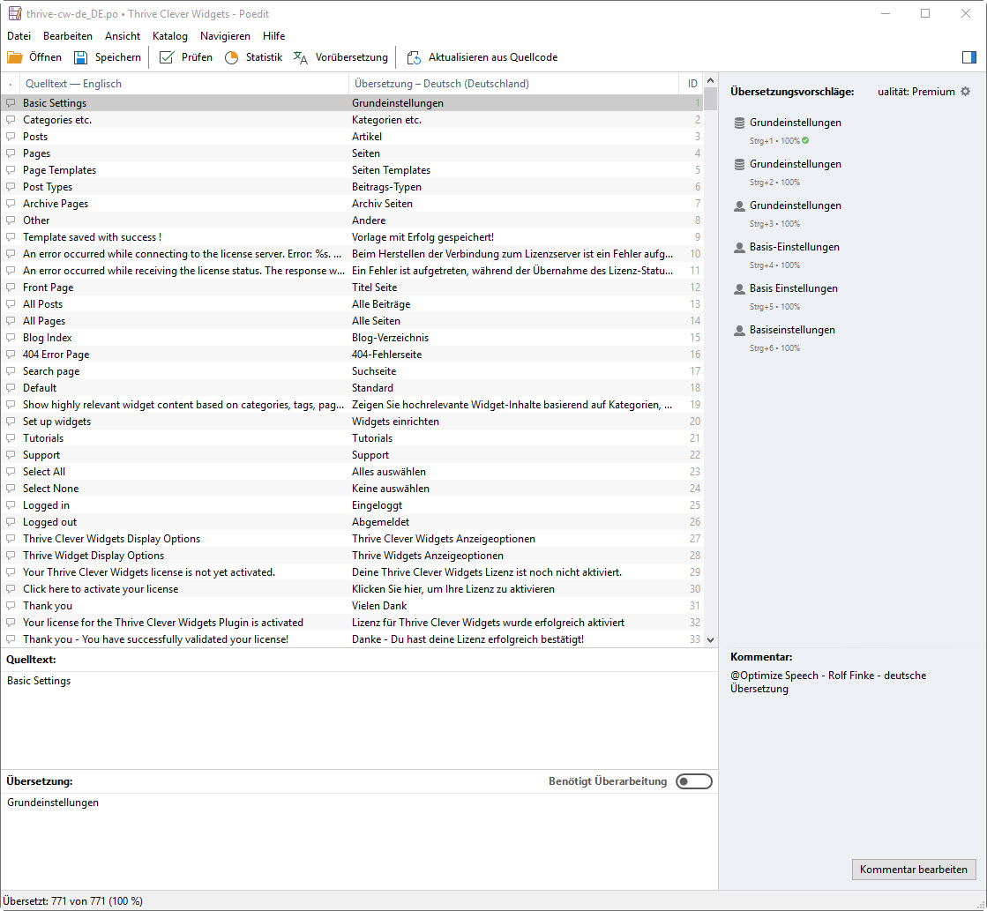Viewport: 987px width, 911px height.
Task: Select row Archive Pages
Action: (352, 204)
